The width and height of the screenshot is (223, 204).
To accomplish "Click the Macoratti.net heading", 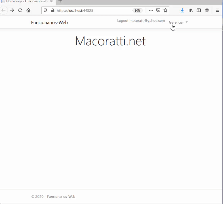I will pos(110,41).
